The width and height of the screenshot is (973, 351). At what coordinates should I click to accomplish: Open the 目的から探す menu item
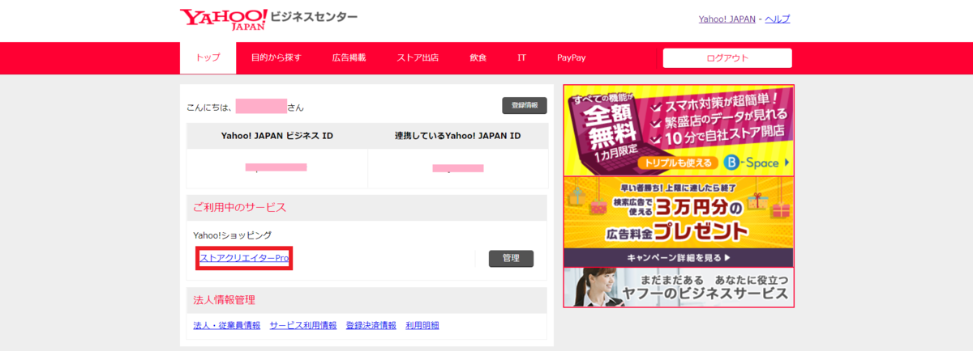276,58
